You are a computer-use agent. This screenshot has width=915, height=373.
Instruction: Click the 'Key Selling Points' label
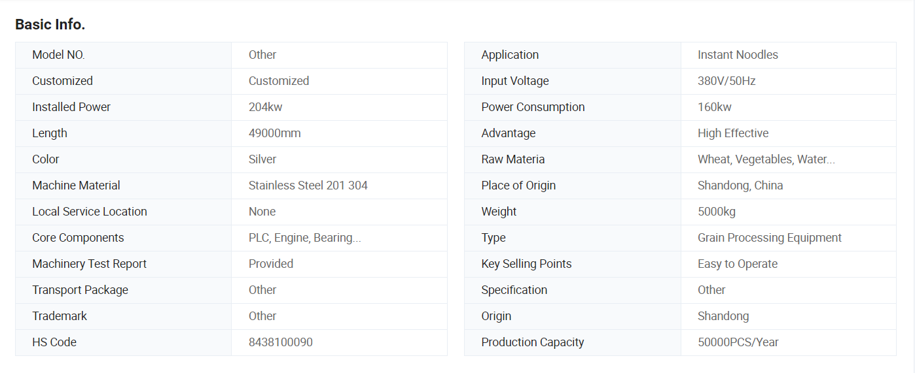[x=526, y=264]
